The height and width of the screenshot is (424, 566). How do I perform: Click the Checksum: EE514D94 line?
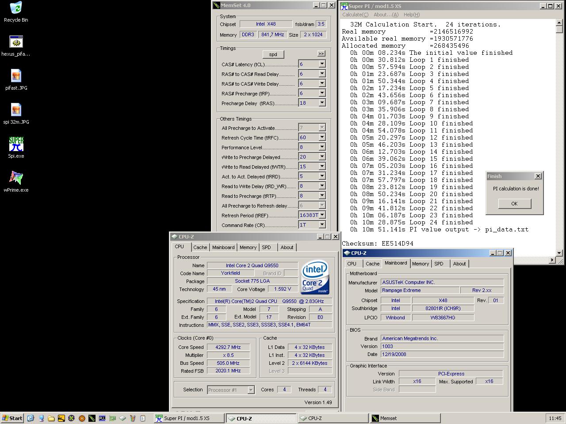pyautogui.click(x=378, y=243)
